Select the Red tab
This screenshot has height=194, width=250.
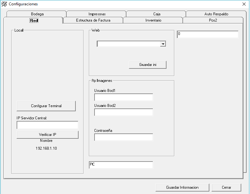[x=34, y=20]
